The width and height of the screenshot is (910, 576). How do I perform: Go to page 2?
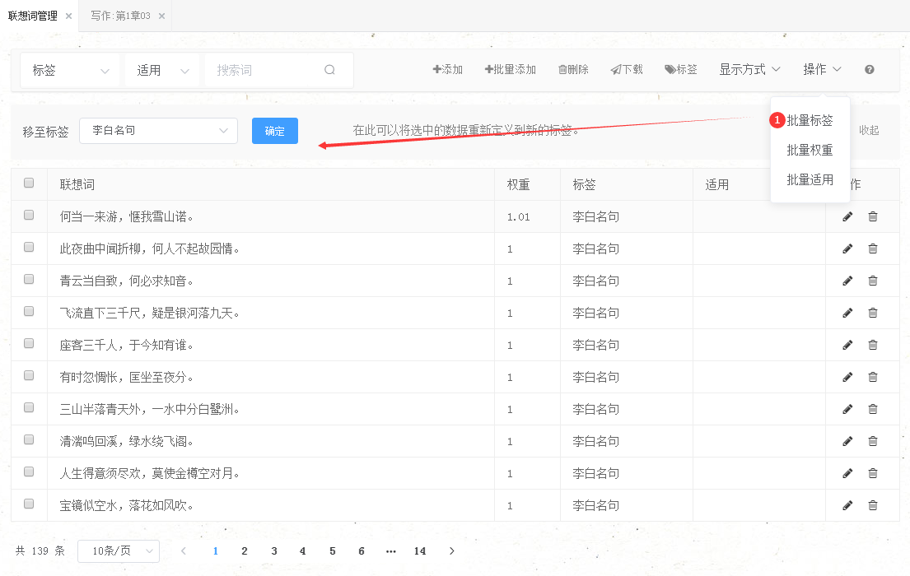click(245, 551)
